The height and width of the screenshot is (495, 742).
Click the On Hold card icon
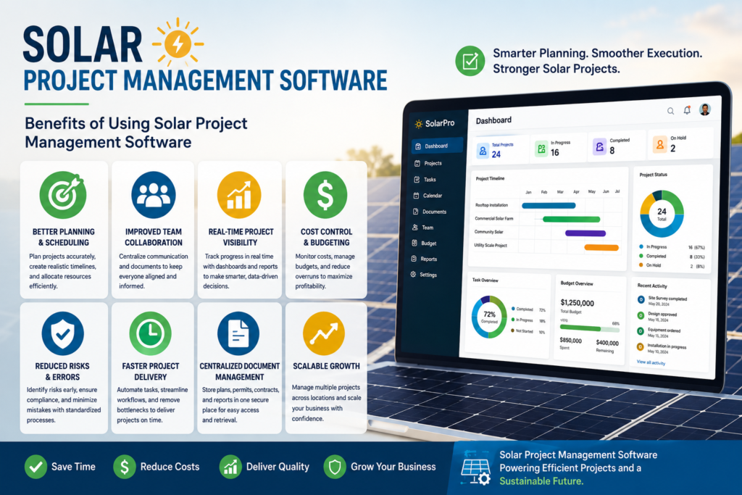tap(659, 144)
